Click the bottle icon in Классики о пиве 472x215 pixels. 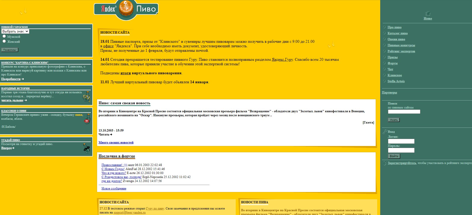coord(87,119)
